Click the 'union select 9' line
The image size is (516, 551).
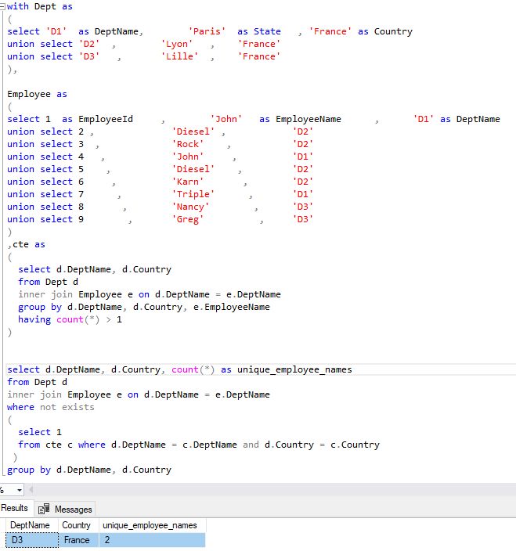(160, 219)
